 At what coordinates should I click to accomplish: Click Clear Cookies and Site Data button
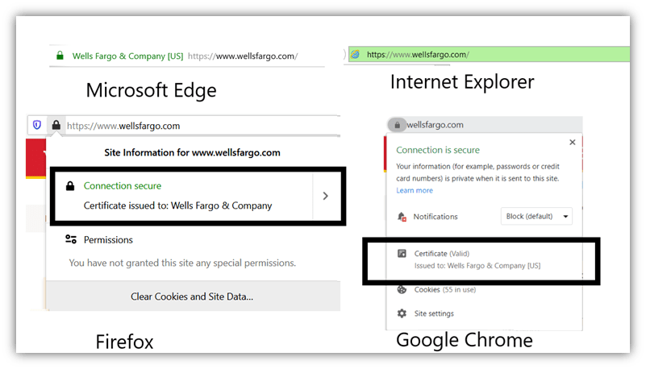(x=192, y=296)
